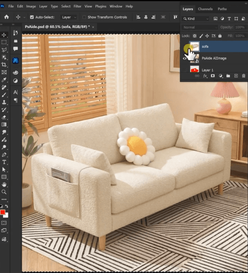248x273 pixels.
Task: Select the Pen tool
Action: [x=4, y=155]
